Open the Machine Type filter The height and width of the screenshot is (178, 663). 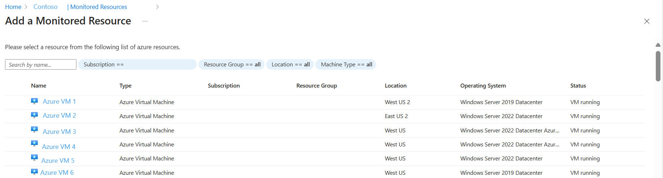346,65
